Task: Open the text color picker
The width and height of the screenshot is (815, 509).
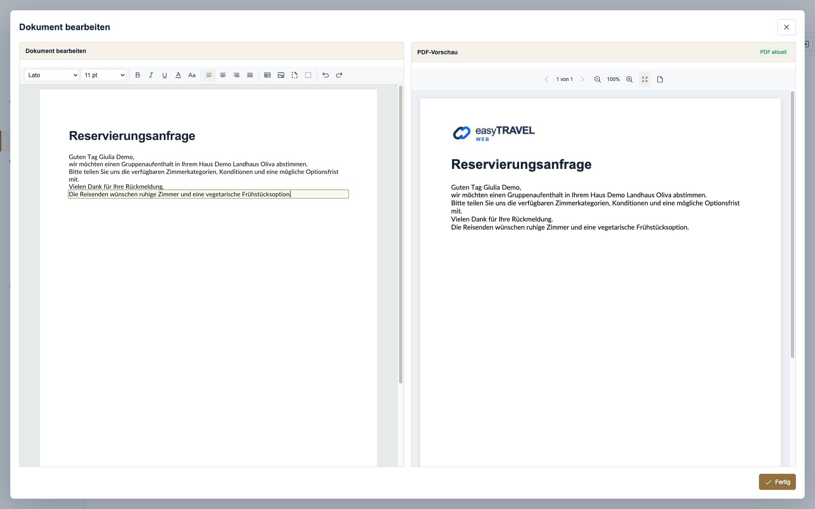Action: pyautogui.click(x=178, y=75)
